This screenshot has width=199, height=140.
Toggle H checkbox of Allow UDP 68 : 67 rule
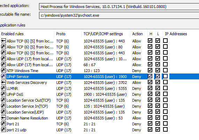point(150,64)
